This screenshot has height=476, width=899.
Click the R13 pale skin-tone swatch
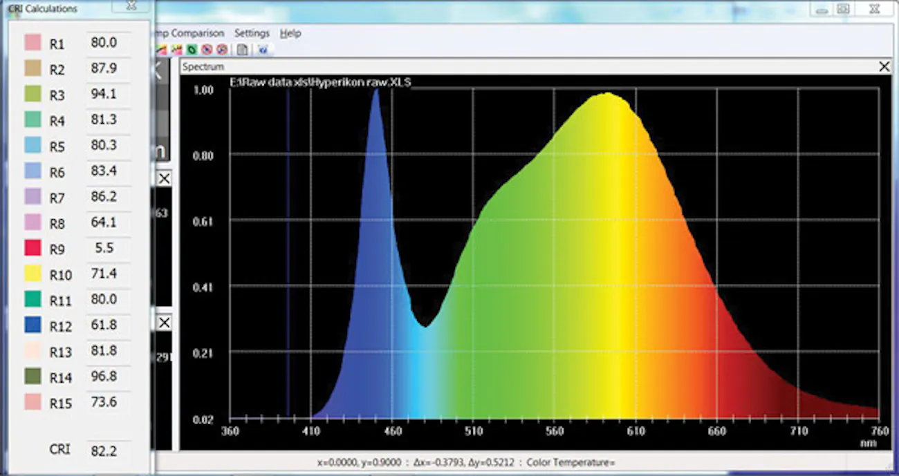[33, 350]
